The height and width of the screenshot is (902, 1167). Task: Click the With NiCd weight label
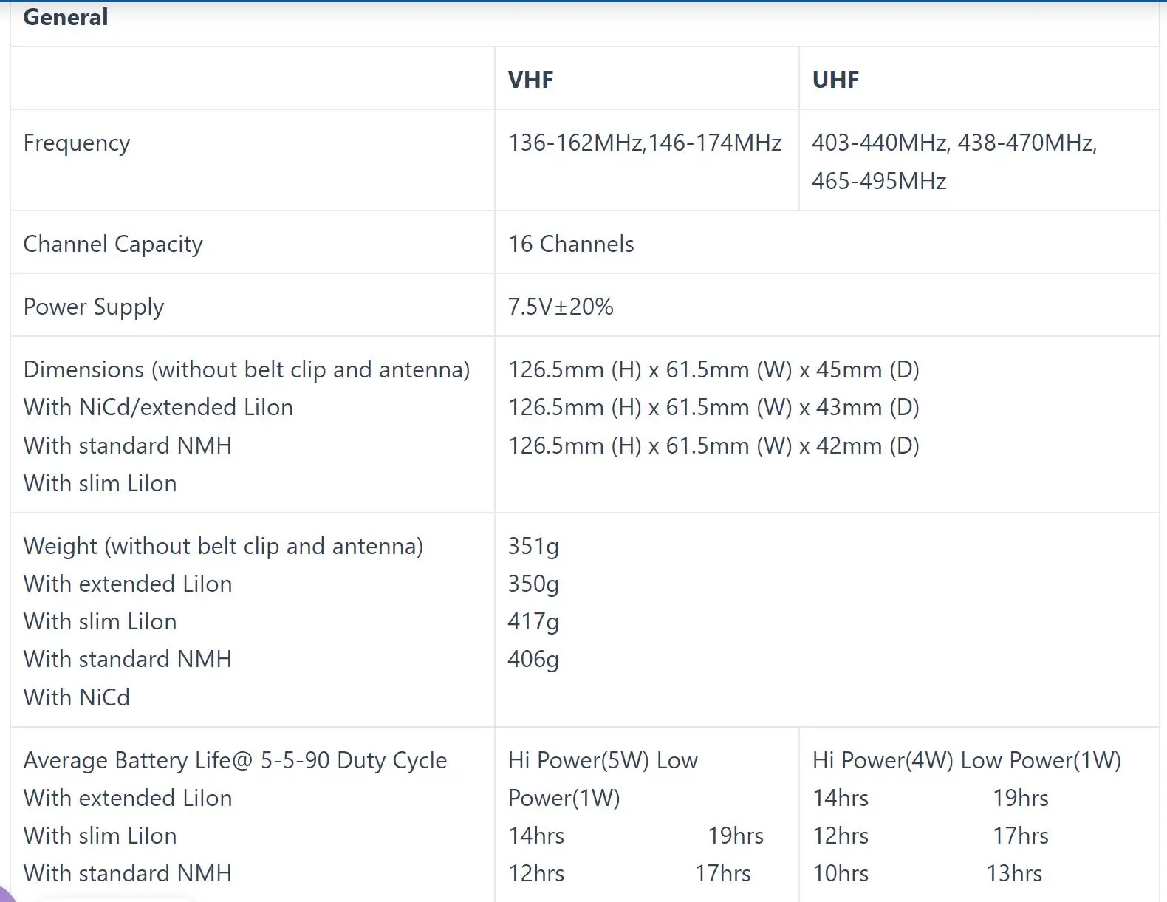pos(77,697)
